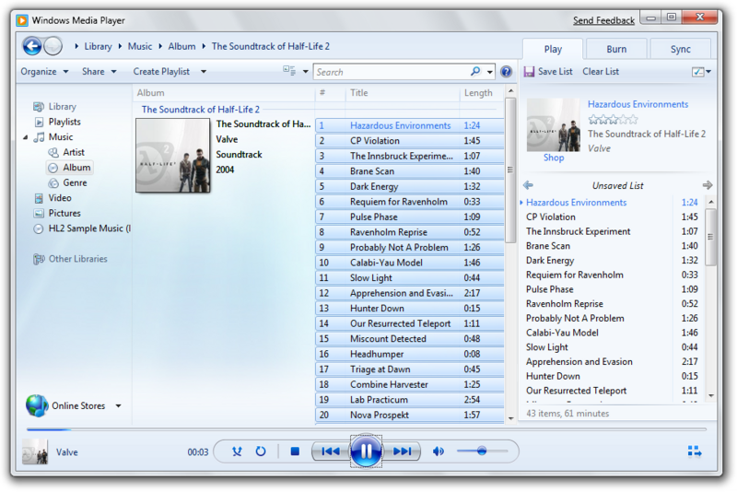Mute the volume speaker icon
The width and height of the screenshot is (737, 492).
point(439,451)
